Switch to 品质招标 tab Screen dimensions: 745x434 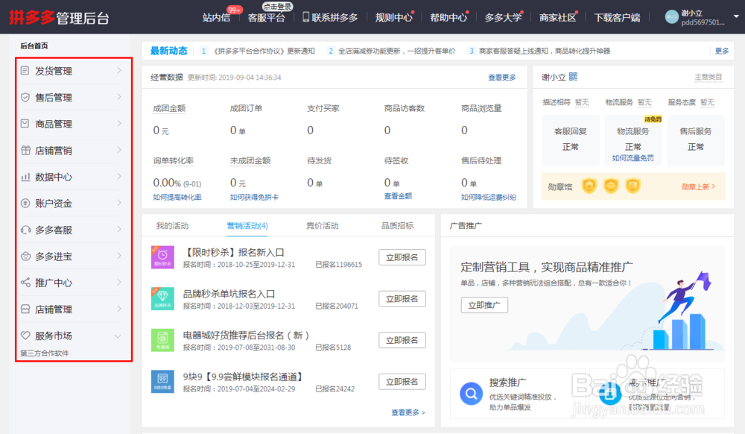pos(398,226)
